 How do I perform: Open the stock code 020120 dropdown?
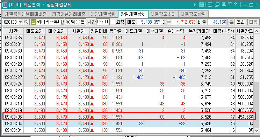click(x=21, y=22)
